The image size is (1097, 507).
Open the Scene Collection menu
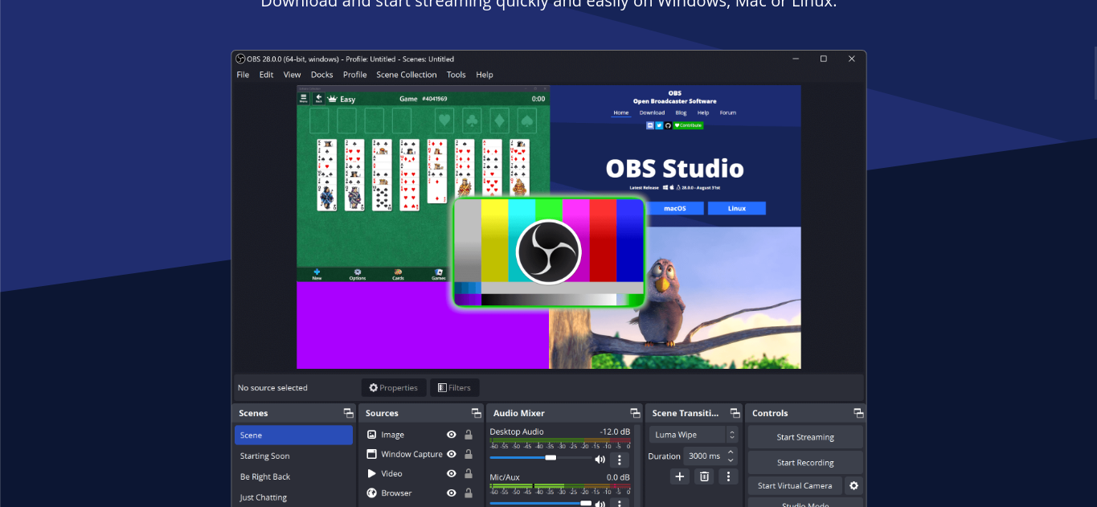pos(407,75)
